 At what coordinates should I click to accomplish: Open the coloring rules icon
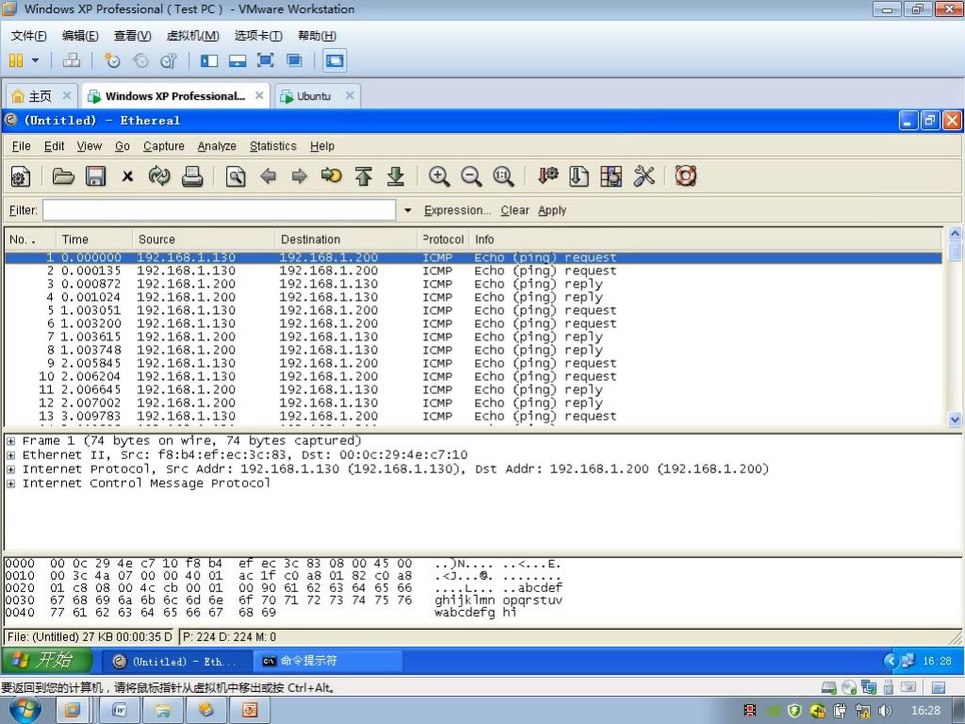click(611, 176)
